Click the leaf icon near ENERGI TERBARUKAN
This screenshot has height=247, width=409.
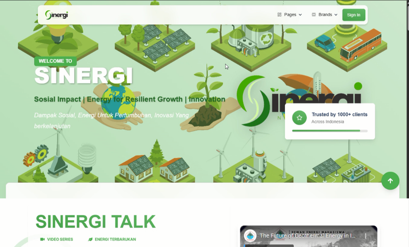pos(90,239)
